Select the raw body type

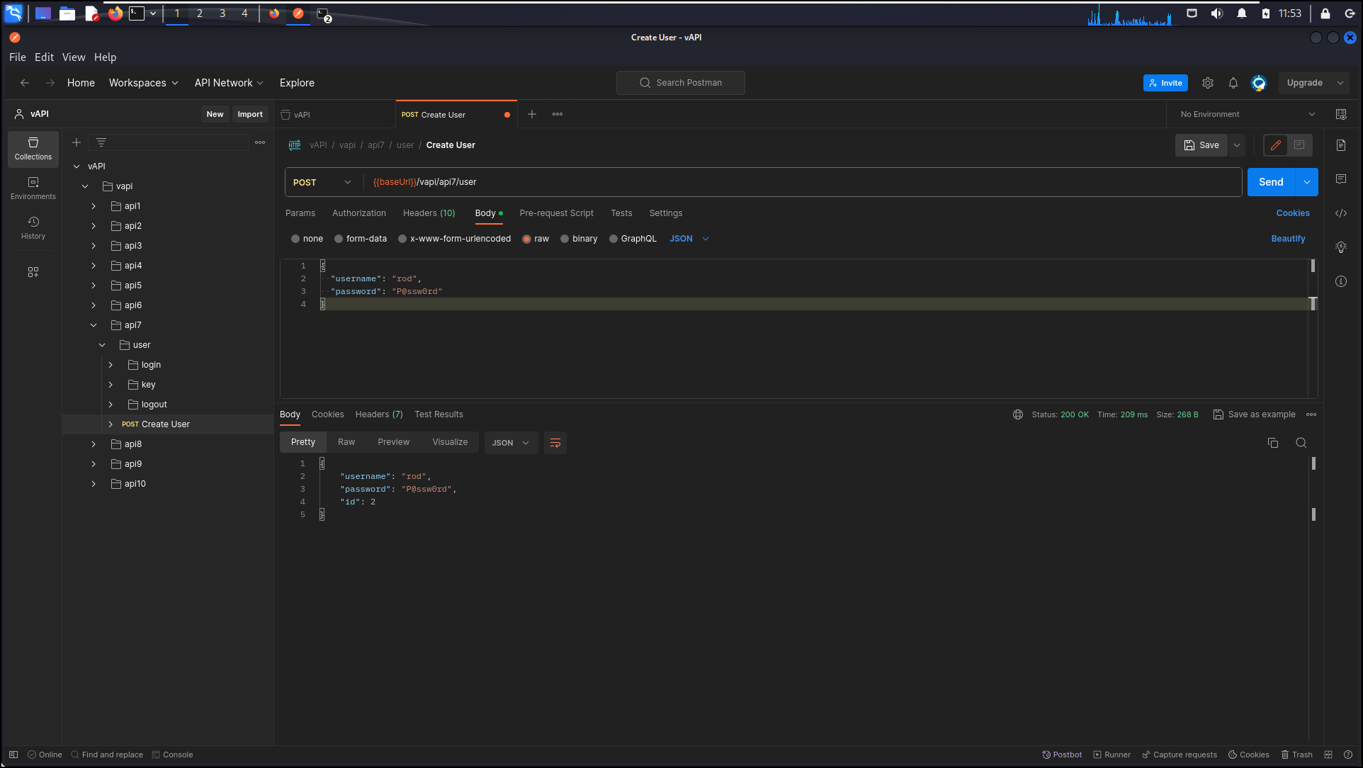(526, 239)
